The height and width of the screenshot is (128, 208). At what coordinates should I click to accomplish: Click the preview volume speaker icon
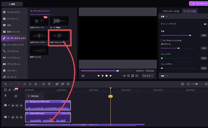click(124, 76)
